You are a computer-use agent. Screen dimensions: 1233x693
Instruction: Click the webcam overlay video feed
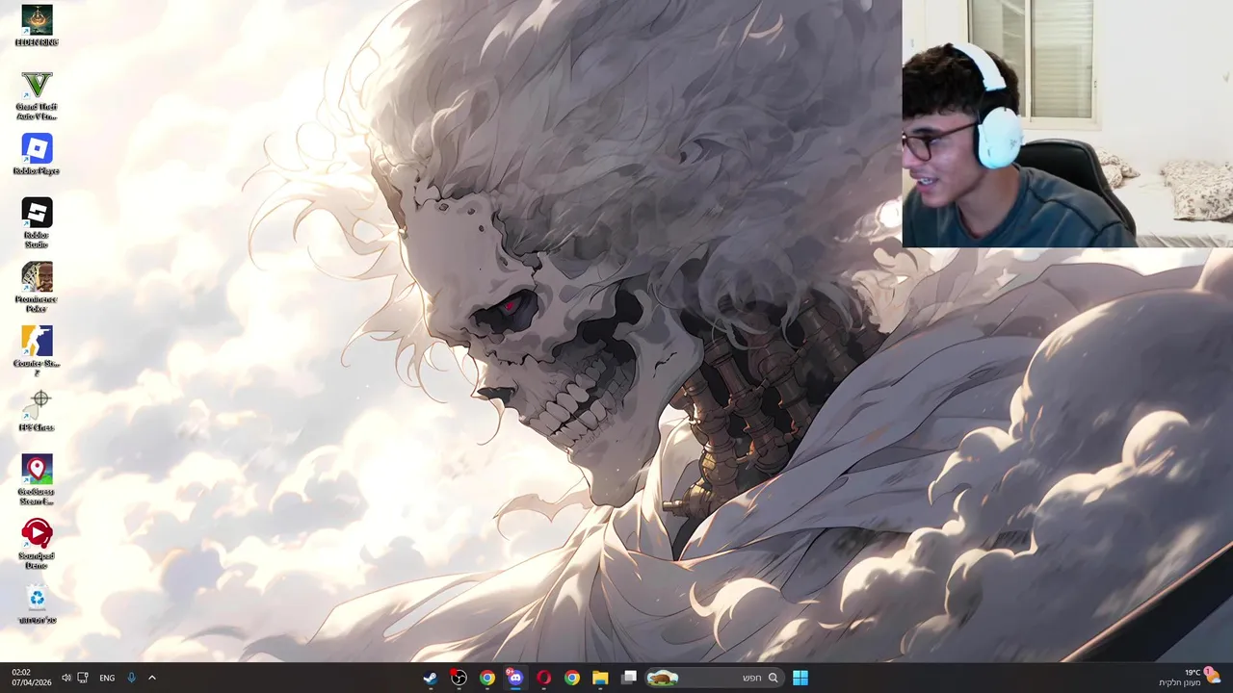pyautogui.click(x=1067, y=123)
